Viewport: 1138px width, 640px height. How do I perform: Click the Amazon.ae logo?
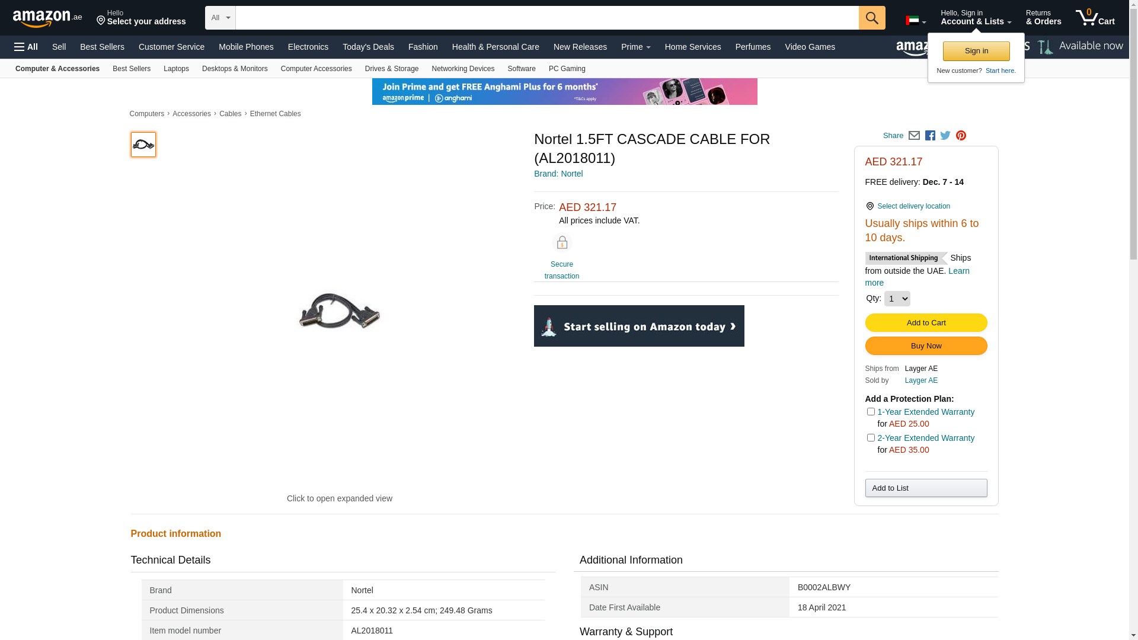[47, 18]
